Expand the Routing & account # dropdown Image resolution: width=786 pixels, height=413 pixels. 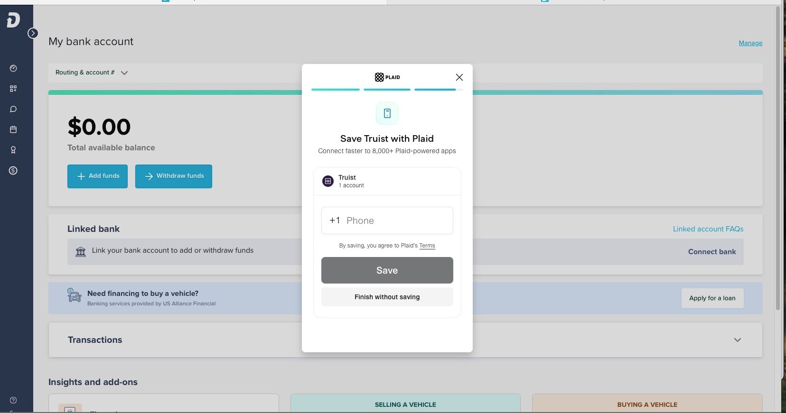(x=92, y=73)
